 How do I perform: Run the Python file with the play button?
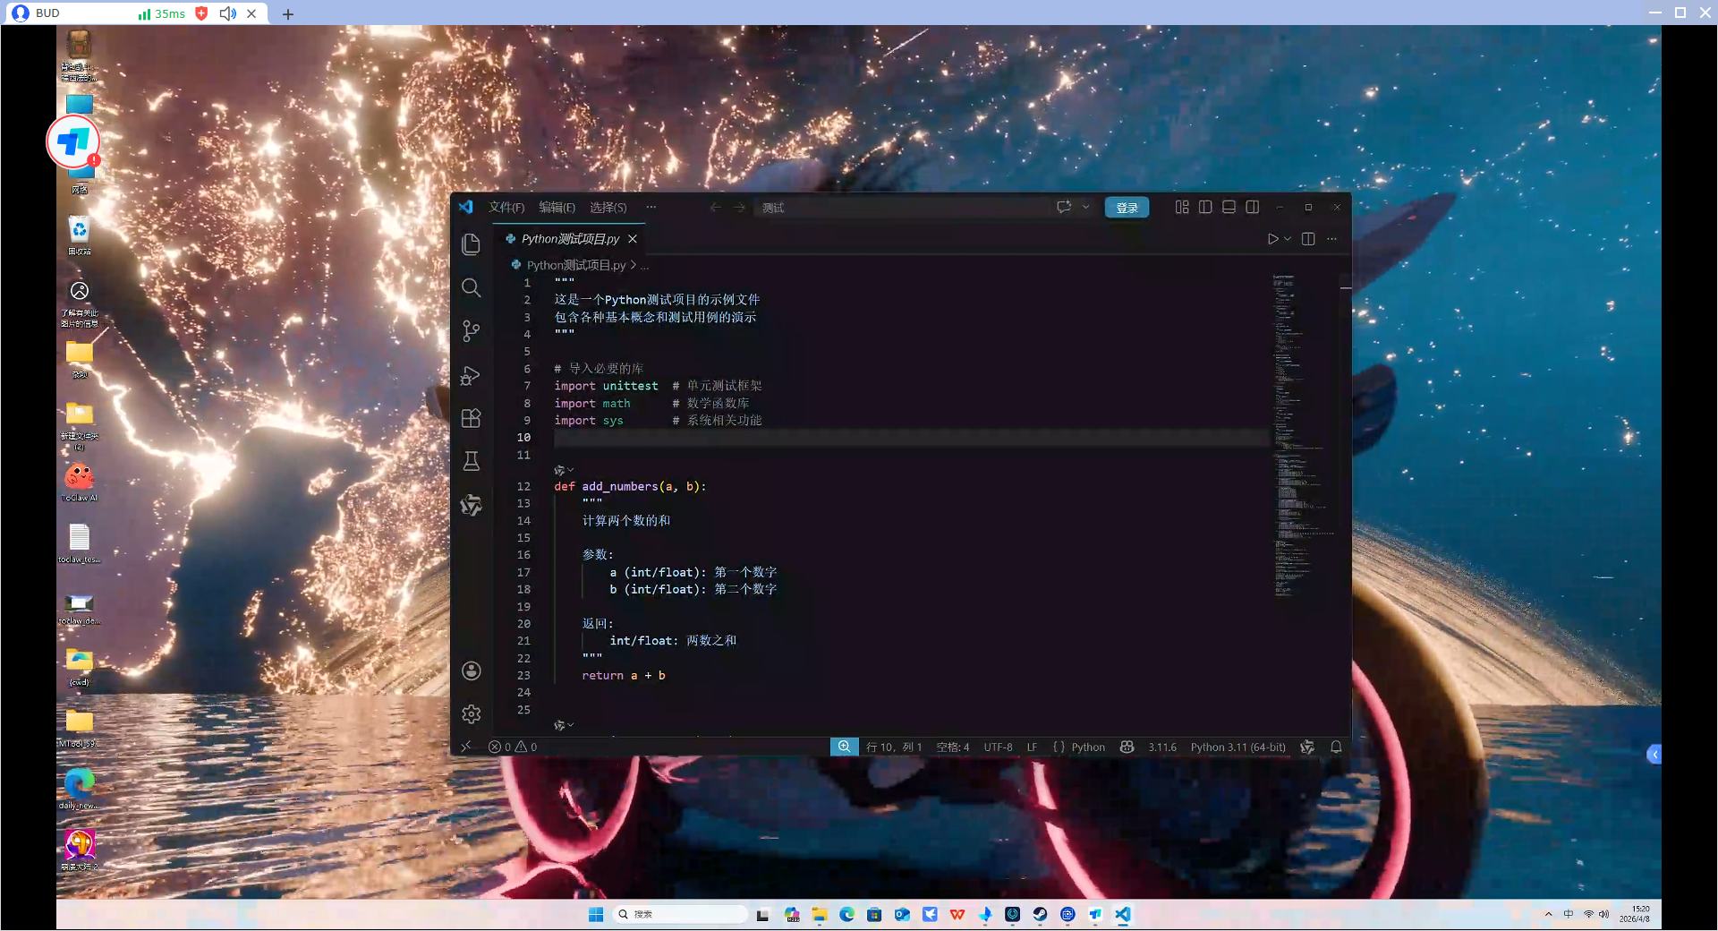[1272, 239]
